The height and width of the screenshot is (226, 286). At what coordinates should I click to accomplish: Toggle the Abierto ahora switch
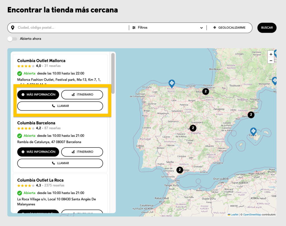click(12, 39)
